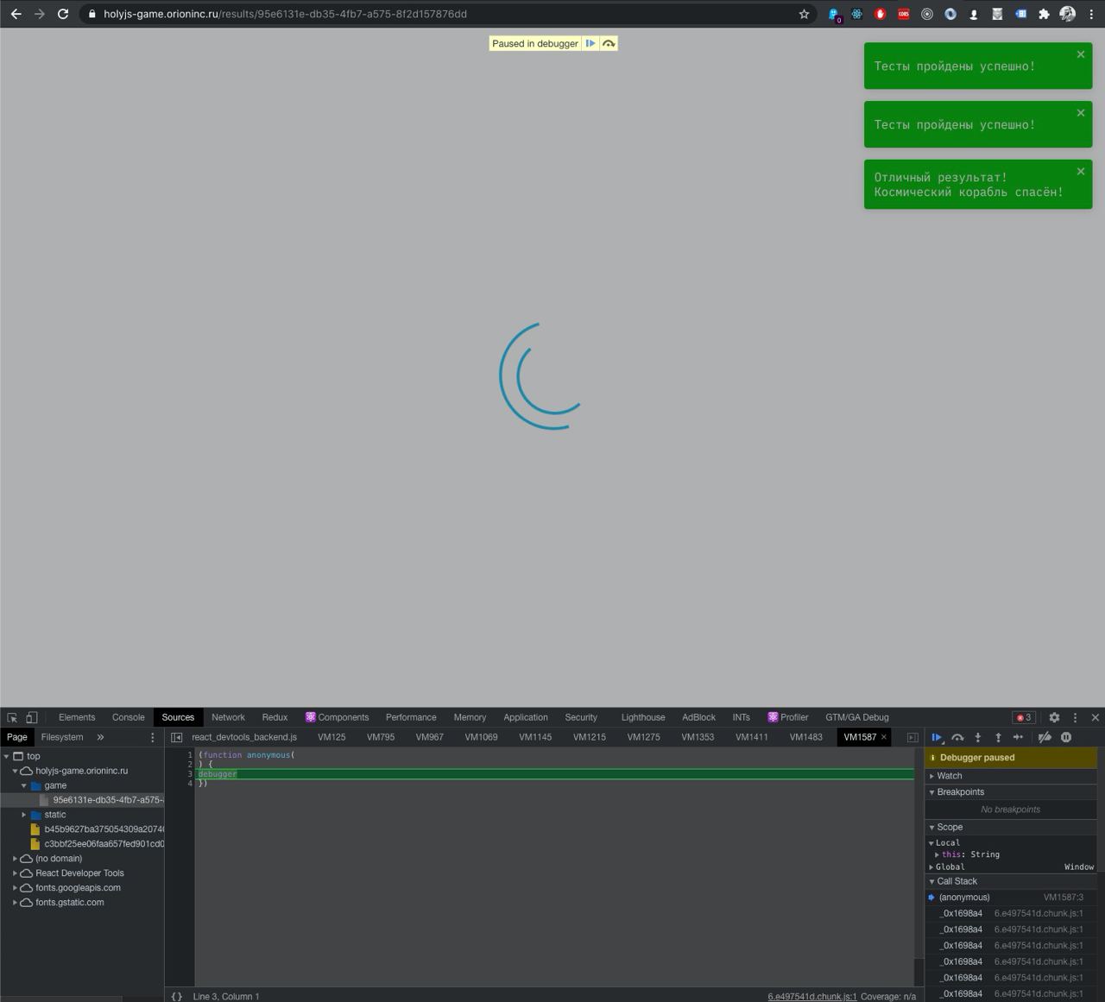Image resolution: width=1105 pixels, height=1002 pixels.
Task: Open the VM1069 source tab
Action: tap(481, 737)
